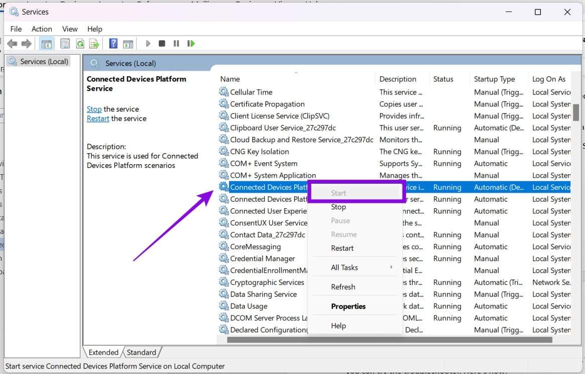
Task: Select COM+ System Application row
Action: (x=395, y=175)
